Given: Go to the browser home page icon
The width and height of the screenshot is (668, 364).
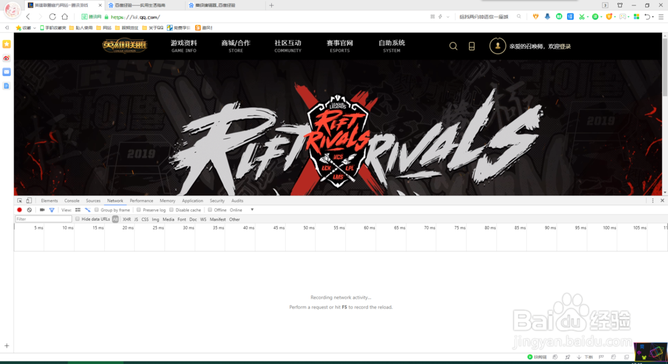Looking at the screenshot, I should (65, 17).
